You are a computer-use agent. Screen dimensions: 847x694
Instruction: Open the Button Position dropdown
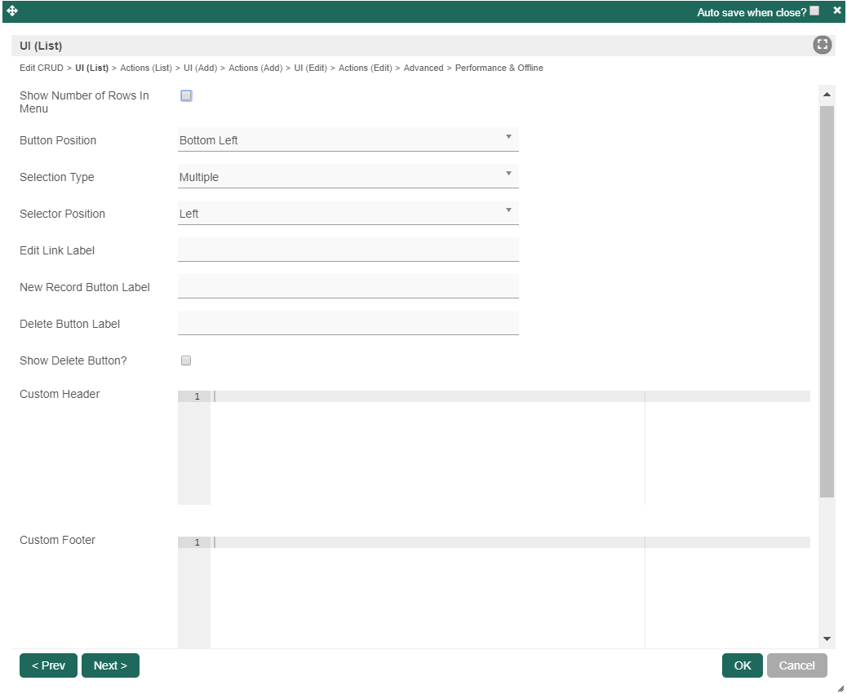[x=348, y=140]
